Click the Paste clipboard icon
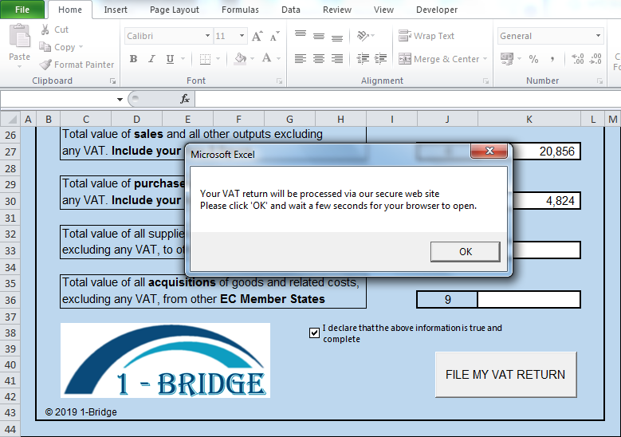 [x=19, y=36]
